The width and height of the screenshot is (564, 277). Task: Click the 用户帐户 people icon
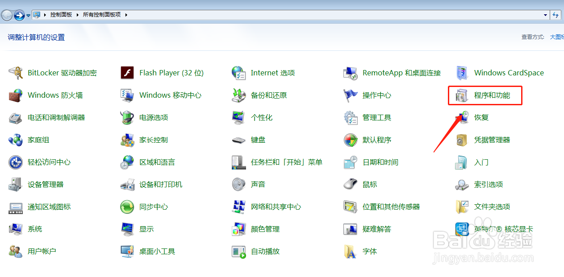coord(16,251)
